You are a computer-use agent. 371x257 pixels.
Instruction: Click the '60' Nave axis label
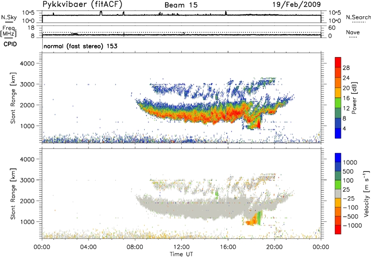332,28
